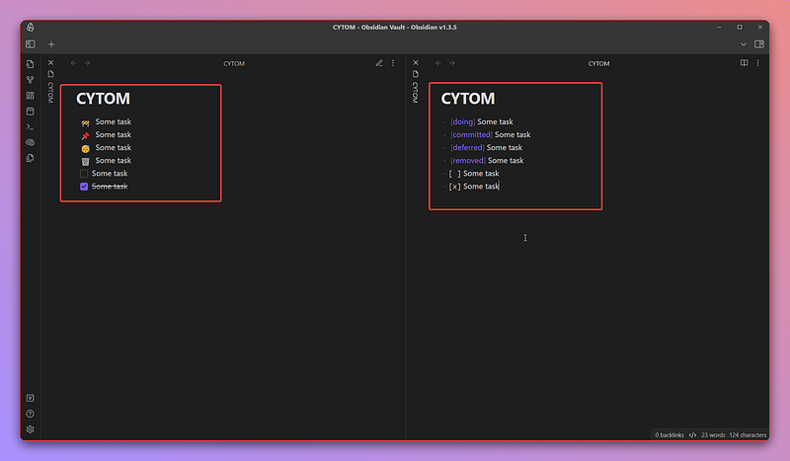Insert template via ribbon copy icon

pyautogui.click(x=31, y=158)
